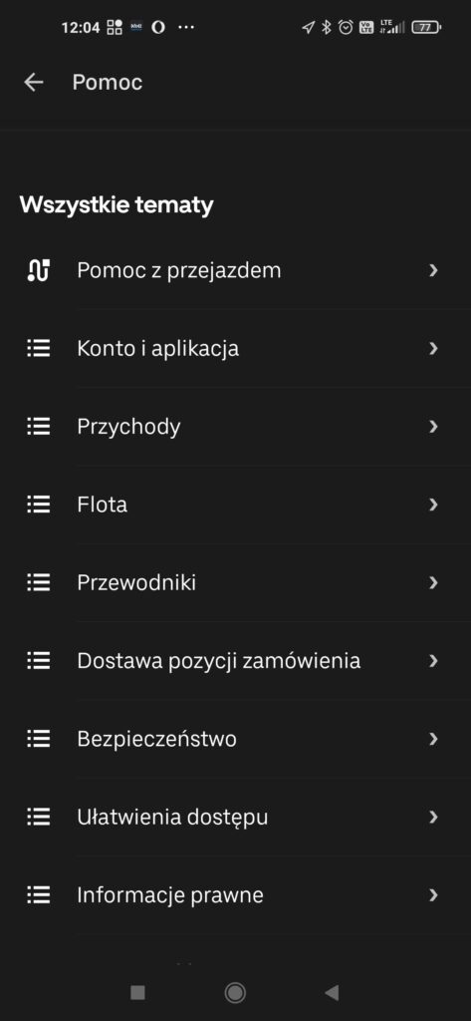The width and height of the screenshot is (471, 1021).
Task: Tap the list icon beside Flota
Action: 39,505
